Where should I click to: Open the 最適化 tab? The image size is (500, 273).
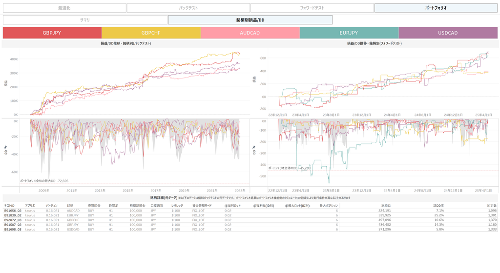coord(64,8)
